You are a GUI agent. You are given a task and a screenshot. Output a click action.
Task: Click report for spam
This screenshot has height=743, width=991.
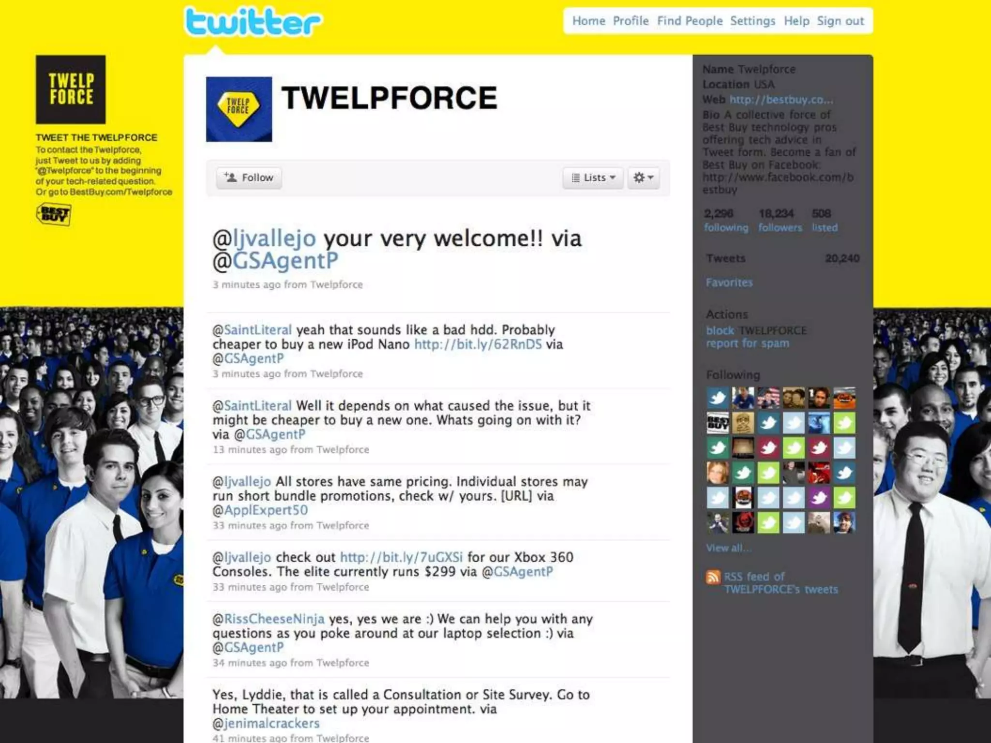click(x=748, y=343)
